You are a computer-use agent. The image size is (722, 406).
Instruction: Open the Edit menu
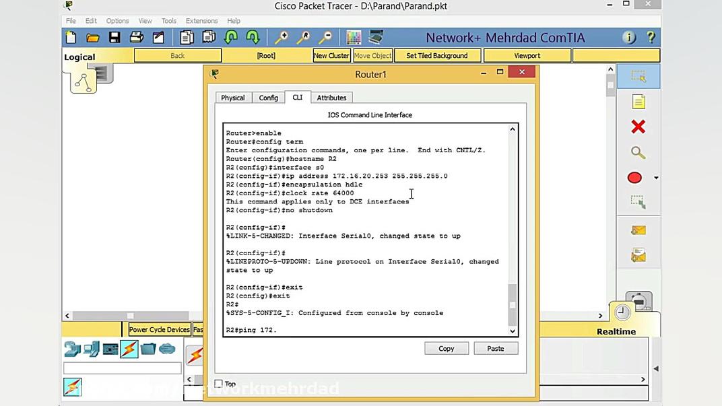tap(91, 21)
